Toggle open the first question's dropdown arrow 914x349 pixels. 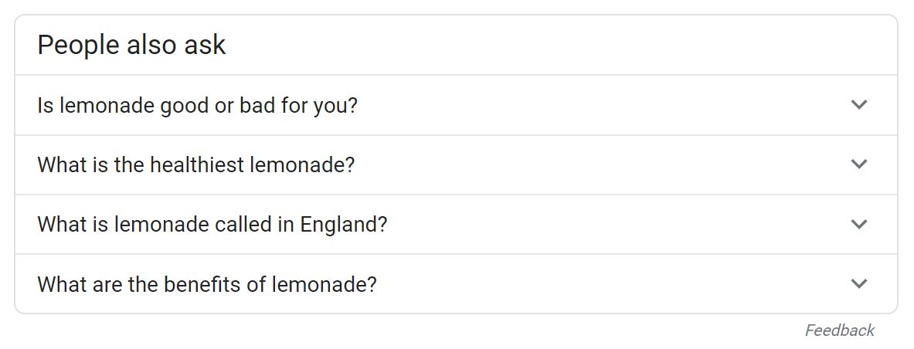point(859,105)
